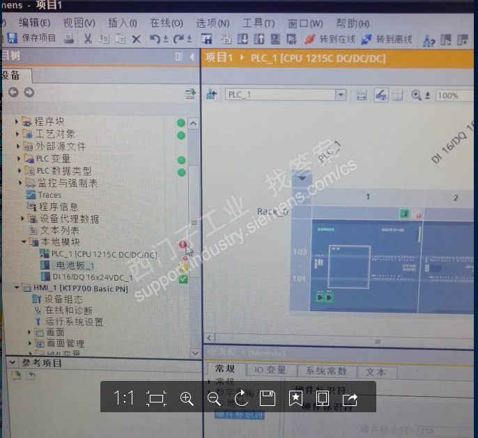Open the 工具(T) menu
Image resolution: width=478 pixels, height=438 pixels.
(259, 24)
